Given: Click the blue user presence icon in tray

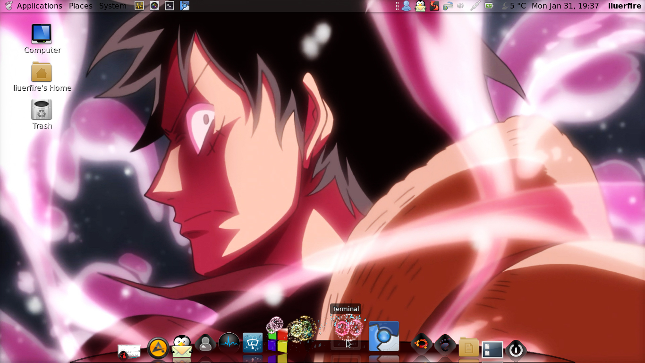Looking at the screenshot, I should [406, 6].
